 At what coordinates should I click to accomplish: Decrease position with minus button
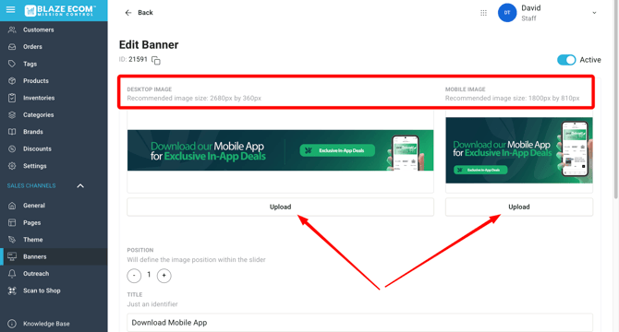tap(134, 276)
